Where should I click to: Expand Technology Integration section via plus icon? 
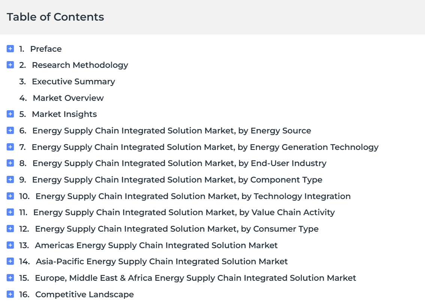10,196
